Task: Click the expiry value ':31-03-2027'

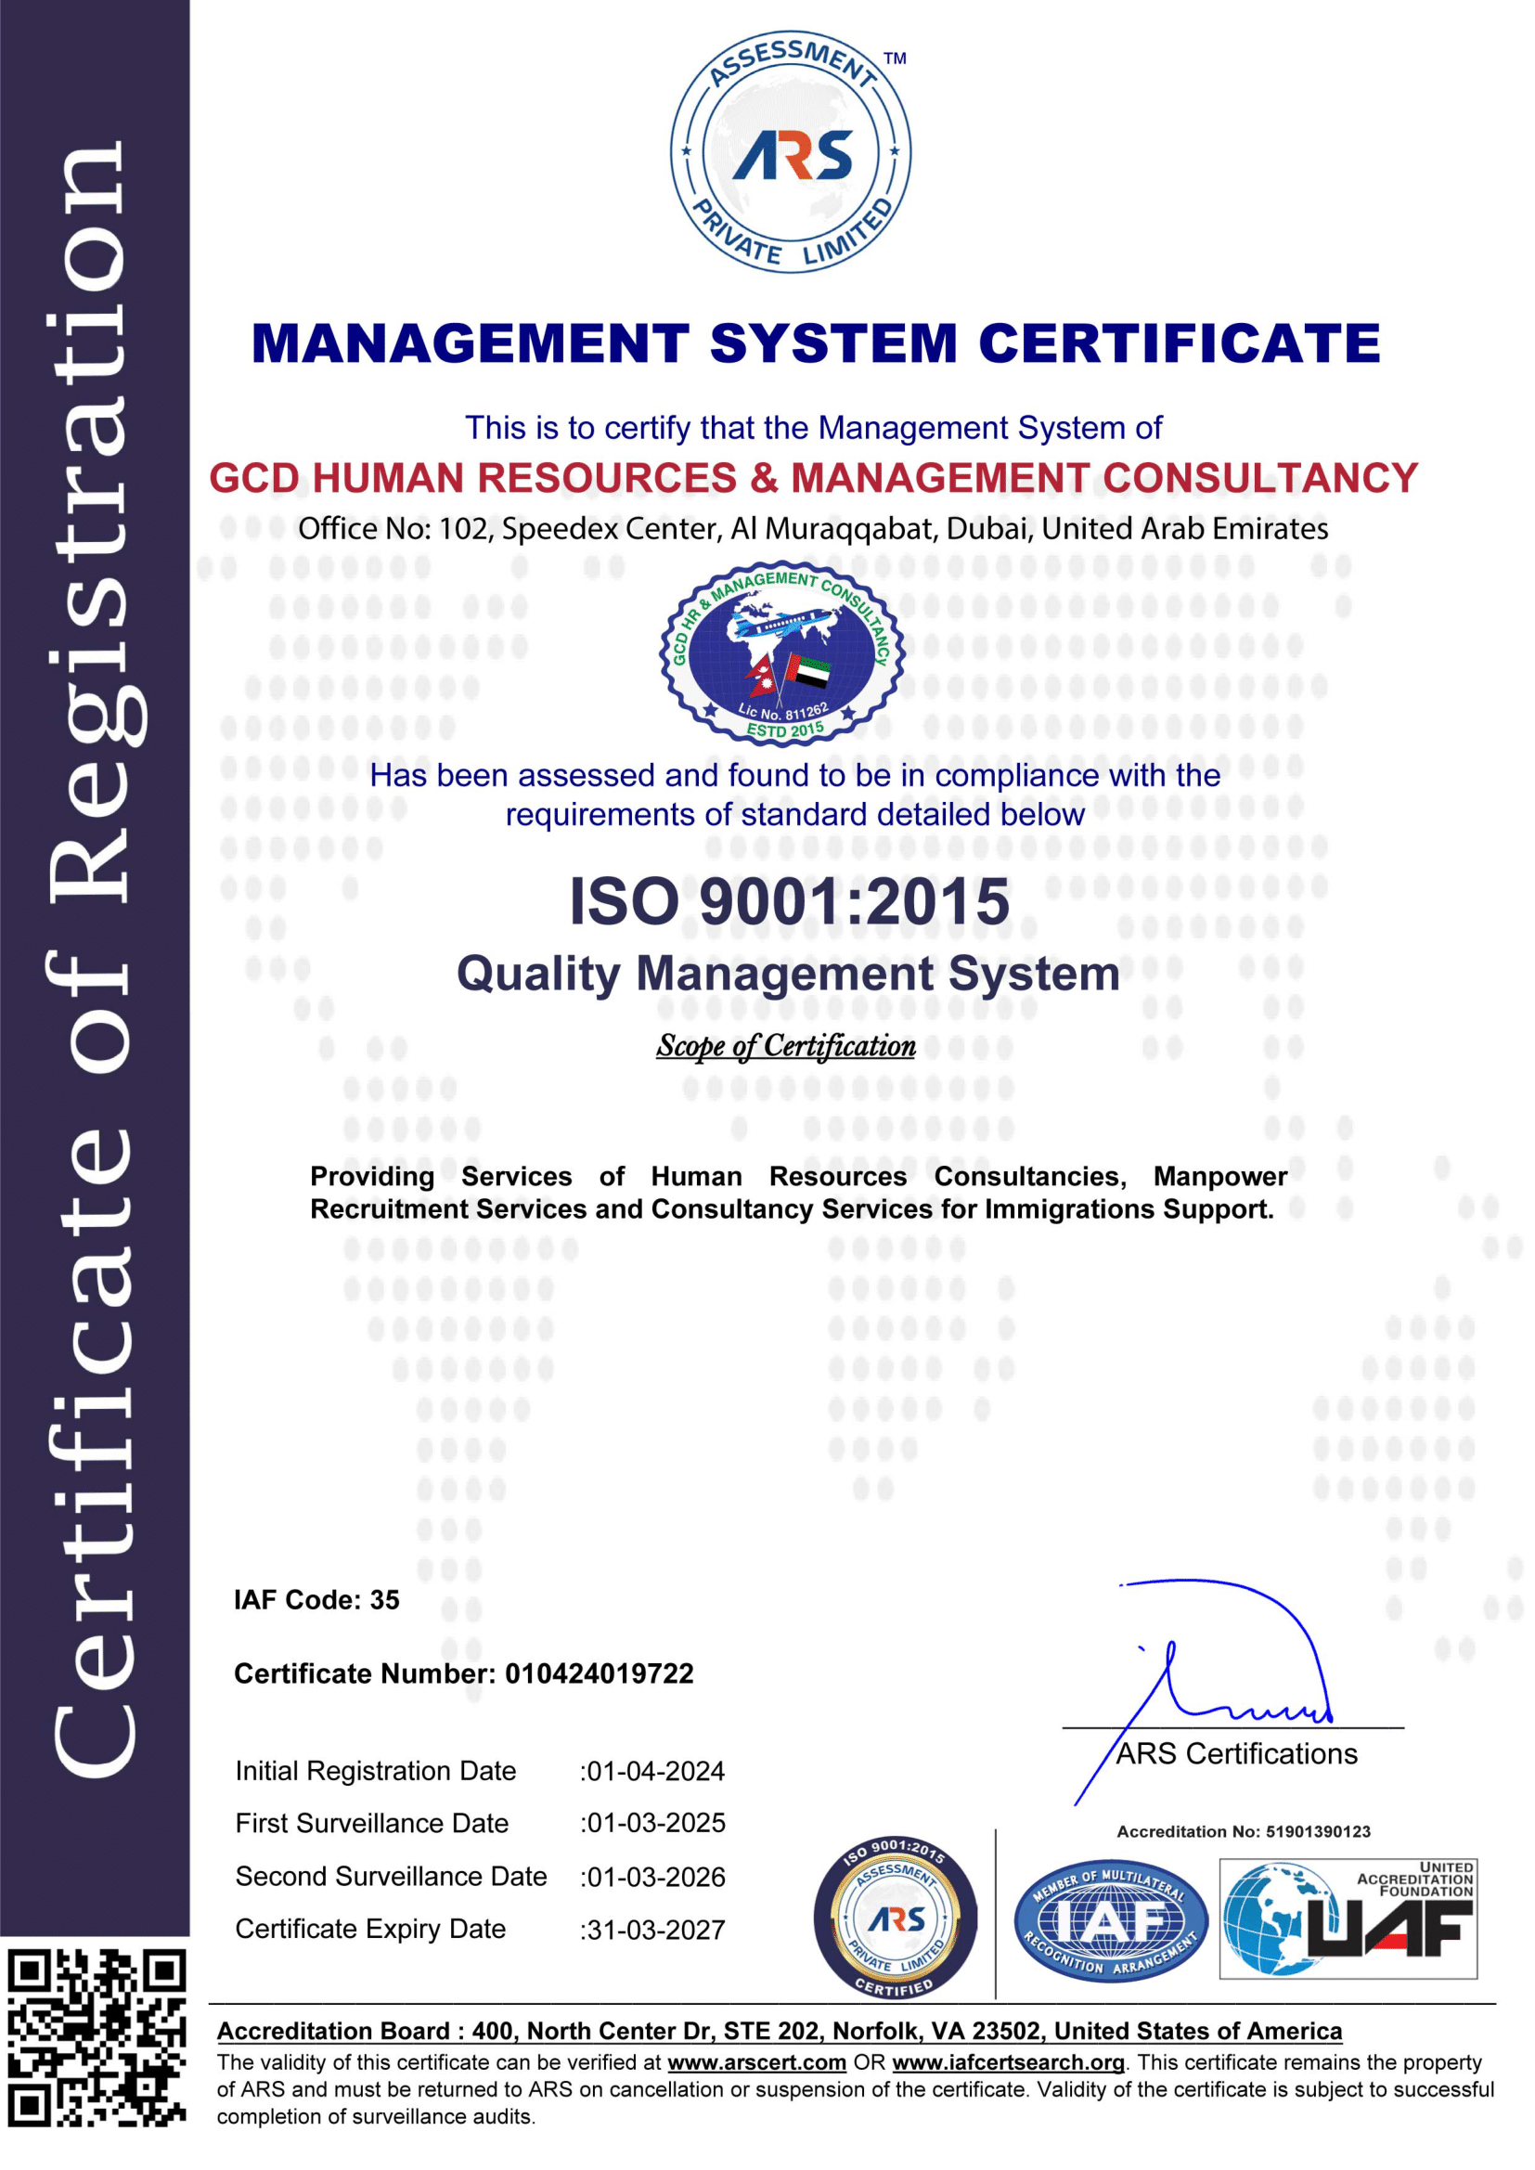Action: (x=652, y=1929)
